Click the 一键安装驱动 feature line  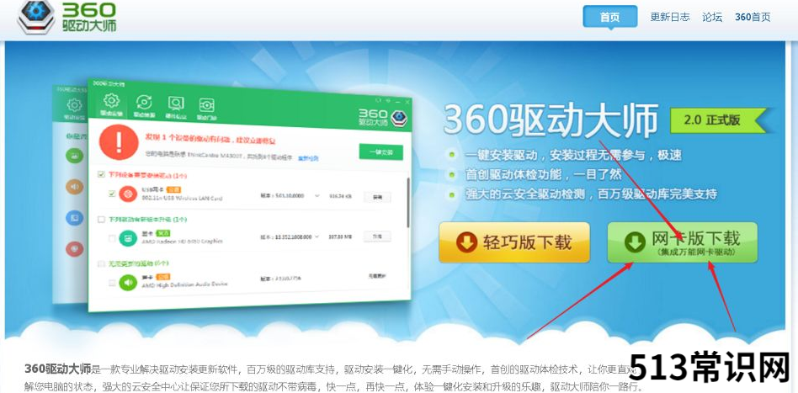click(574, 156)
